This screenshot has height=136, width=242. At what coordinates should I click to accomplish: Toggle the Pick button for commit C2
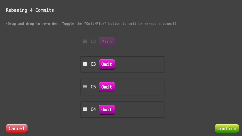(107, 42)
